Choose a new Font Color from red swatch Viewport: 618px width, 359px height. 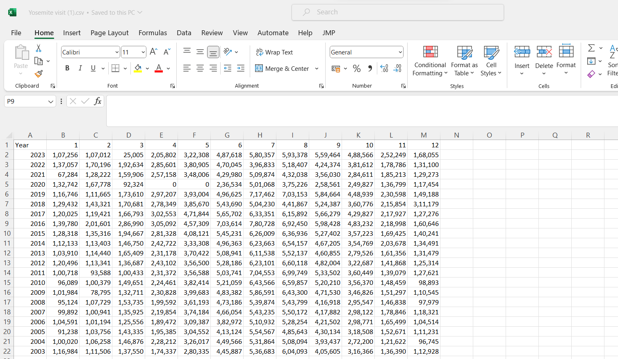[x=159, y=68]
